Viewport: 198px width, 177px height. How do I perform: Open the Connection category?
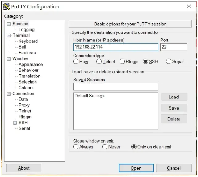pos(23,93)
